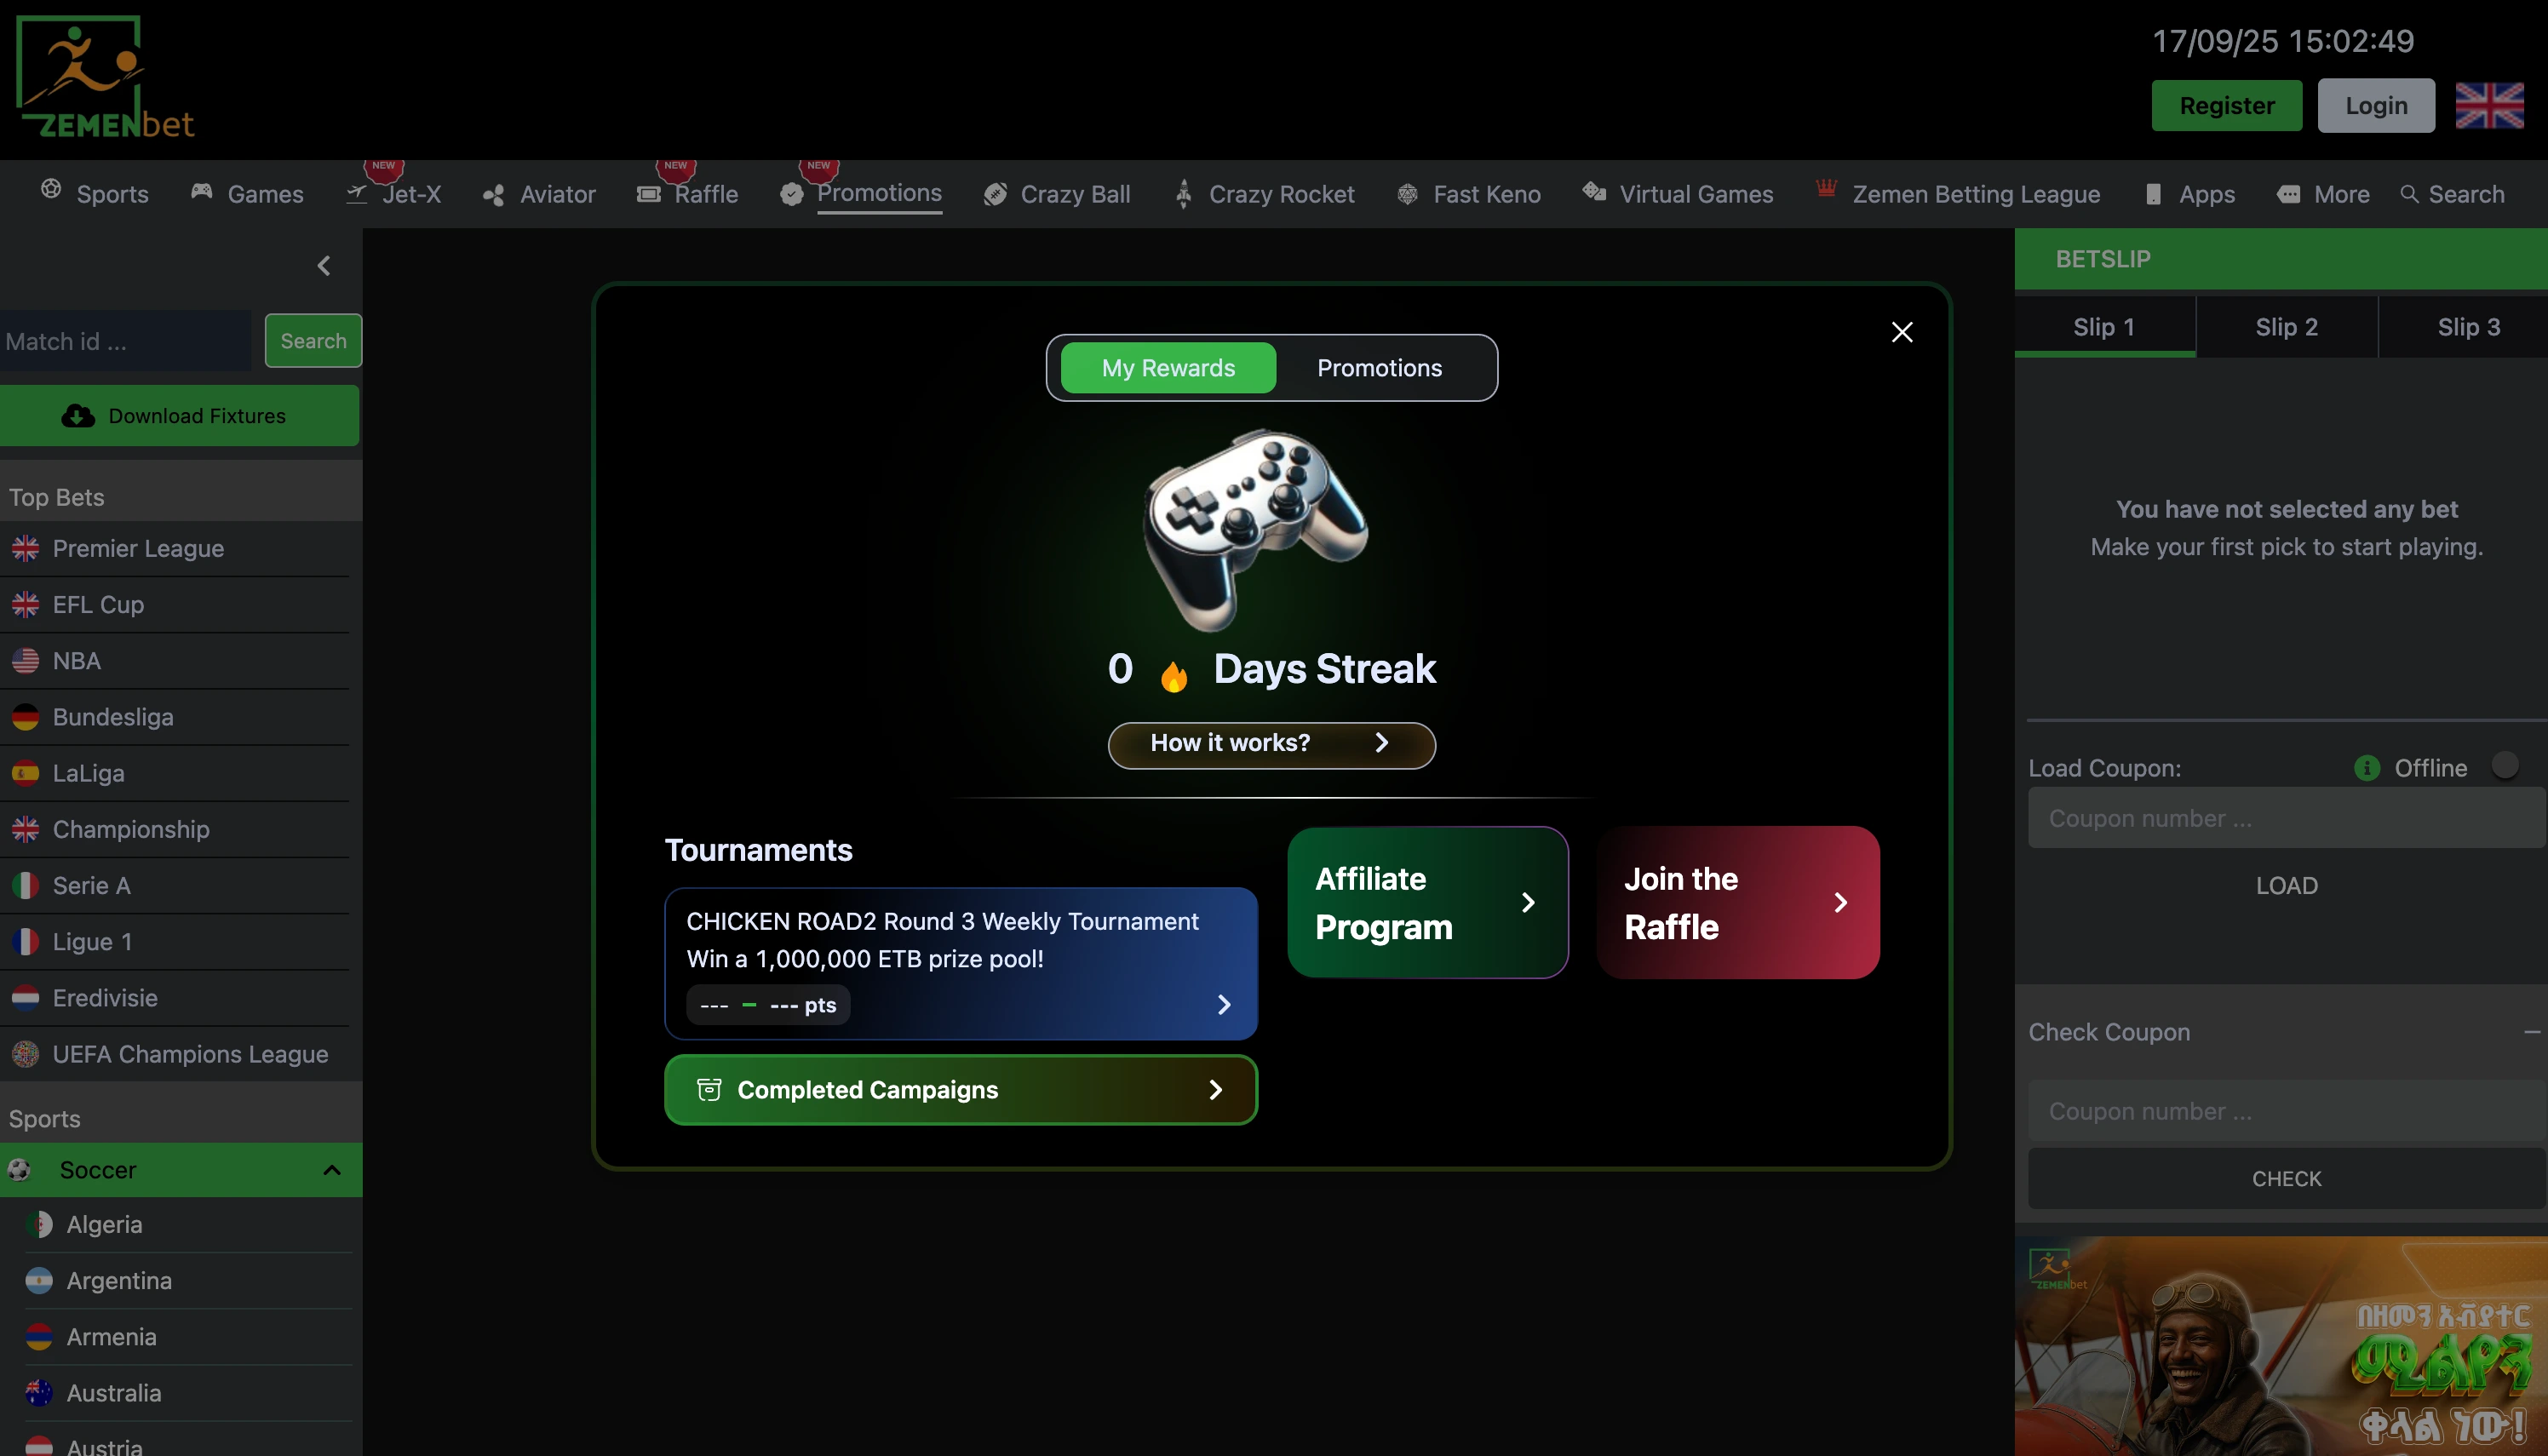2548x1456 pixels.
Task: Click the Load Coupon number field
Action: [x=2284, y=818]
